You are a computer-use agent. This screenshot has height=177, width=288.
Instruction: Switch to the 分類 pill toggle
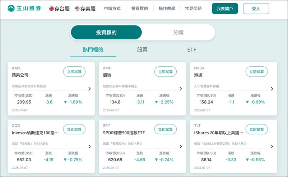click(x=178, y=33)
